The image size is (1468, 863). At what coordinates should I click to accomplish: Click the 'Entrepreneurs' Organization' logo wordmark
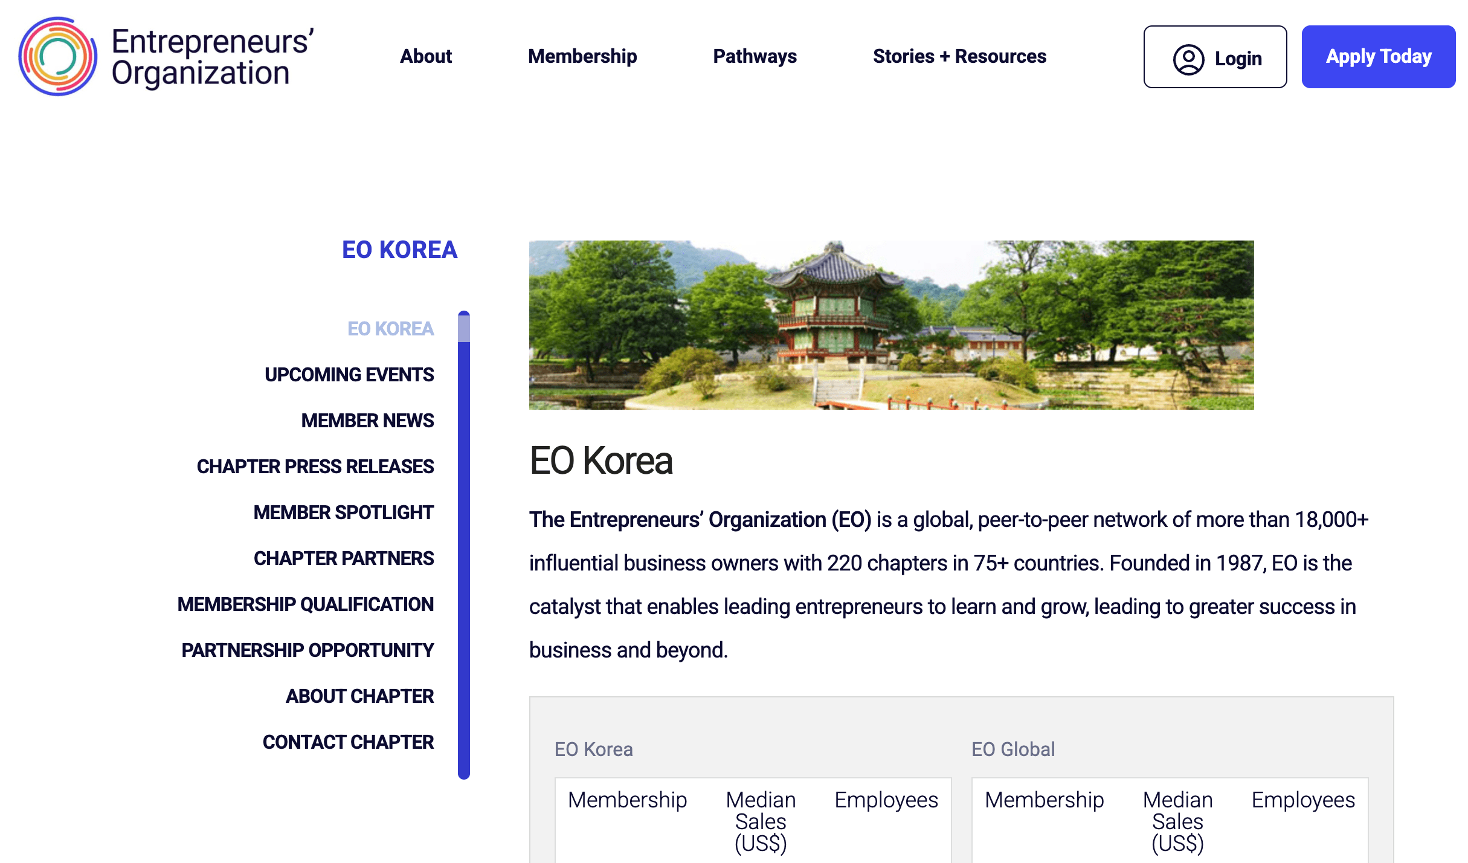point(213,57)
